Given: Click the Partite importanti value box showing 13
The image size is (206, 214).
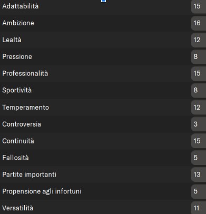Looking at the screenshot, I should pos(199,174).
